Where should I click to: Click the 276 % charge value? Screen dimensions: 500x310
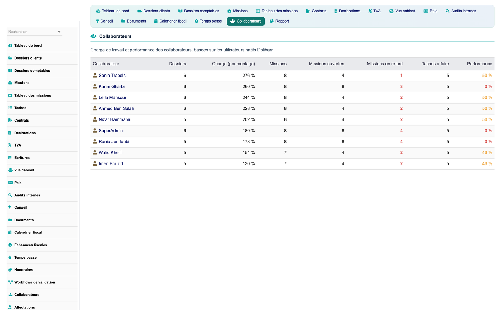(x=248, y=76)
